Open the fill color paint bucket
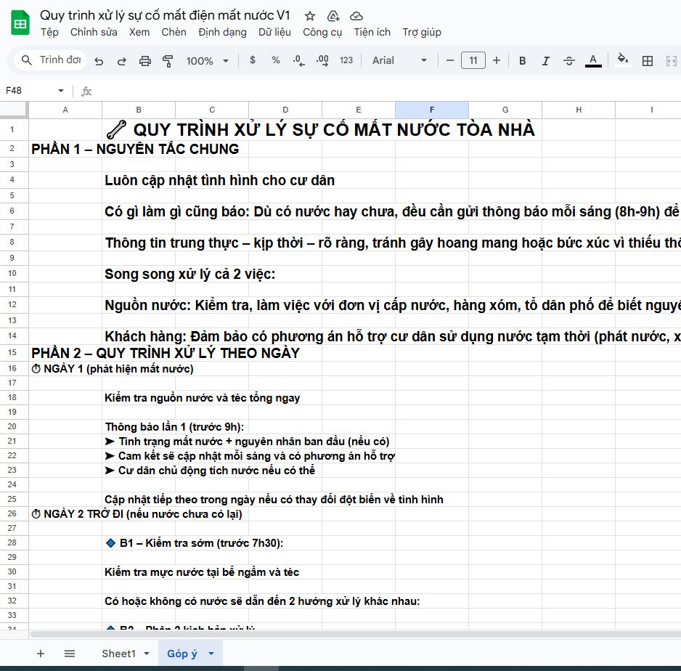This screenshot has height=671, width=681. [x=622, y=60]
